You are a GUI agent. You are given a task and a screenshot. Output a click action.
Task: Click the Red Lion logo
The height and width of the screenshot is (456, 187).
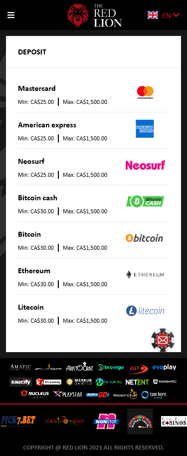click(94, 15)
